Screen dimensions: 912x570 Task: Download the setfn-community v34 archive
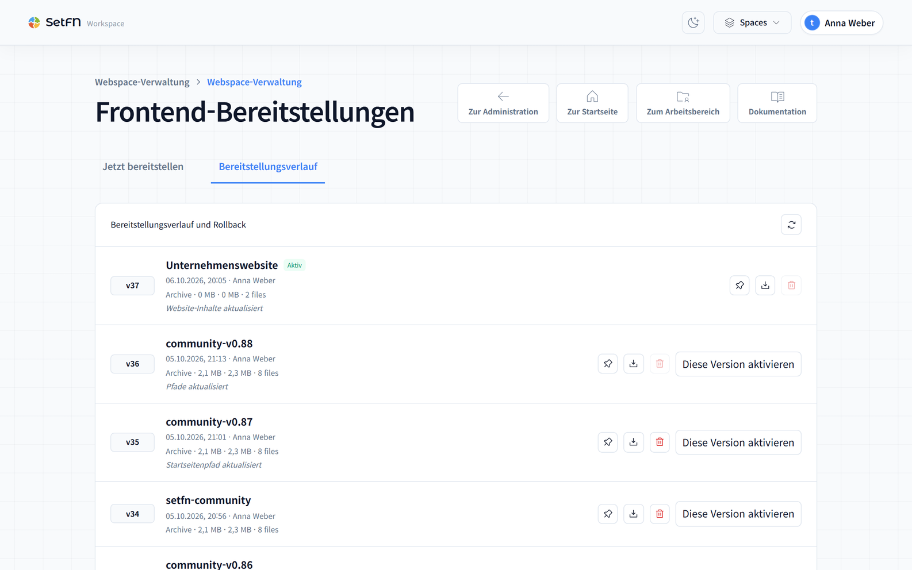[634, 514]
